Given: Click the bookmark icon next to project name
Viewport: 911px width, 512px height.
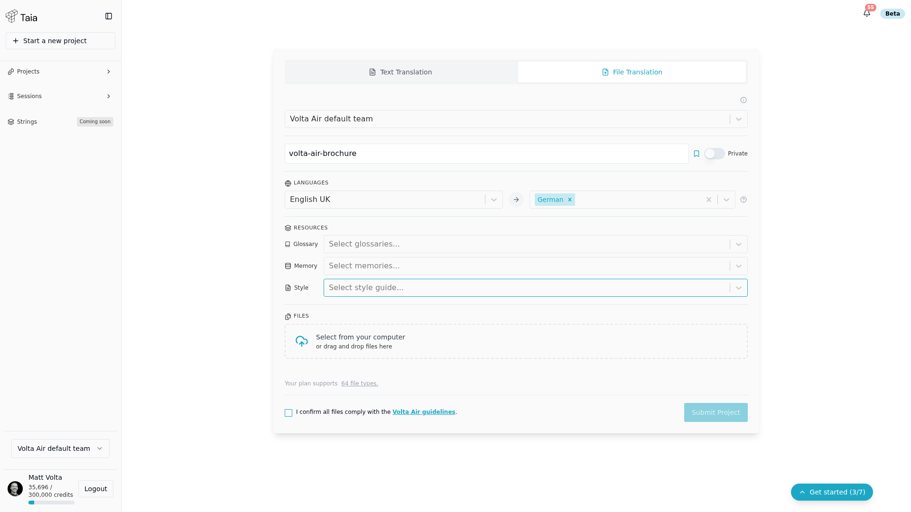Looking at the screenshot, I should [697, 154].
